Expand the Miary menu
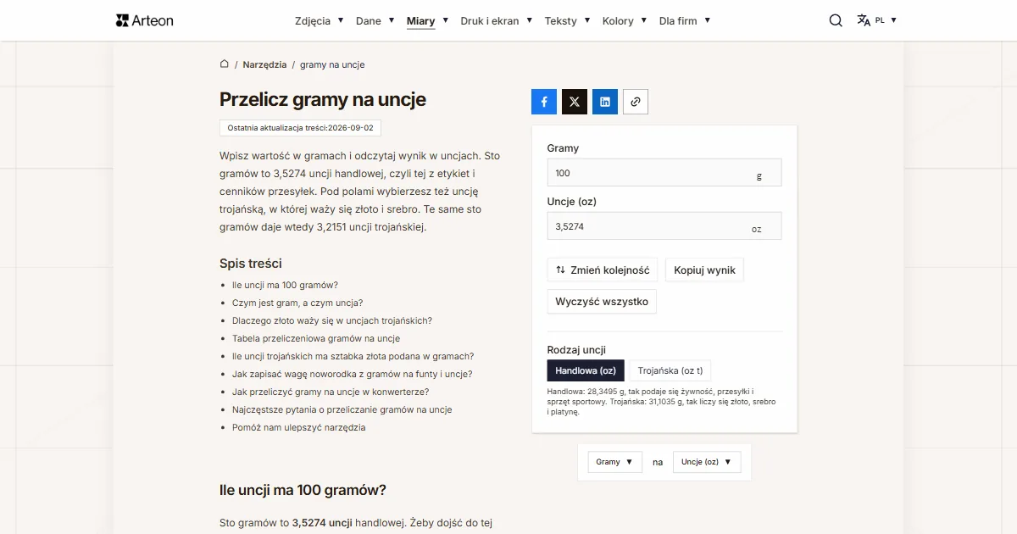The height and width of the screenshot is (534, 1017). [428, 20]
